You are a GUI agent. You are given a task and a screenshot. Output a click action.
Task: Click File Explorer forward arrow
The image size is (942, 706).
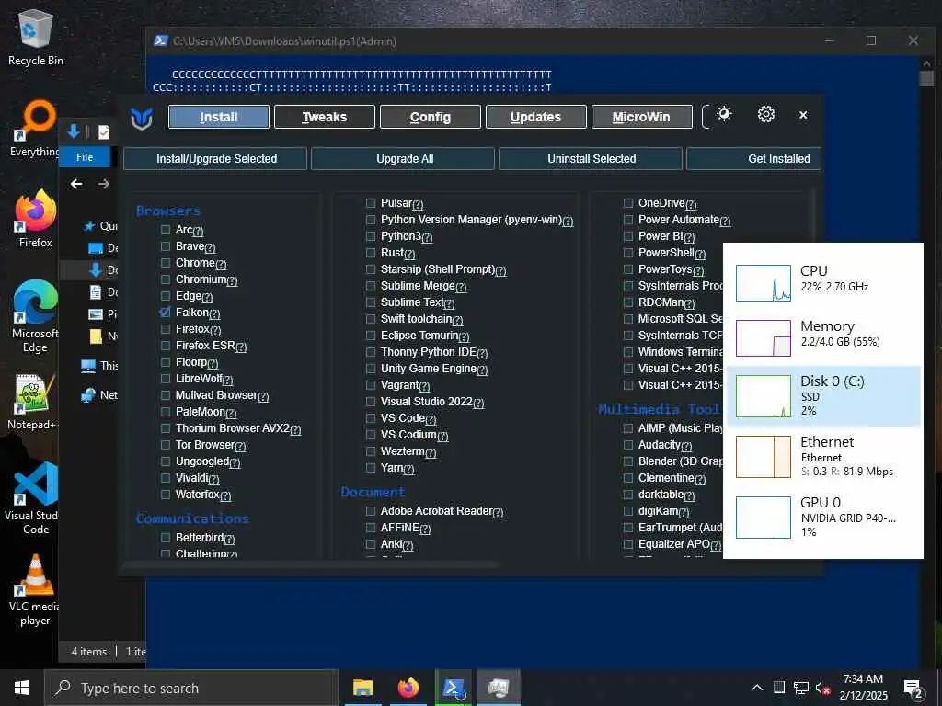point(103,184)
